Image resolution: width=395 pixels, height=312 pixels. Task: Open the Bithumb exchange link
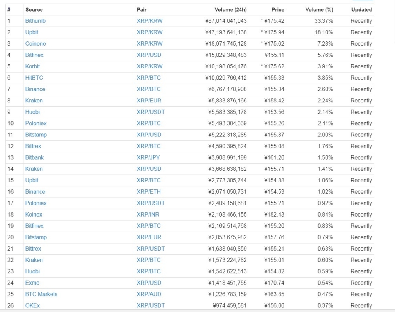35,21
